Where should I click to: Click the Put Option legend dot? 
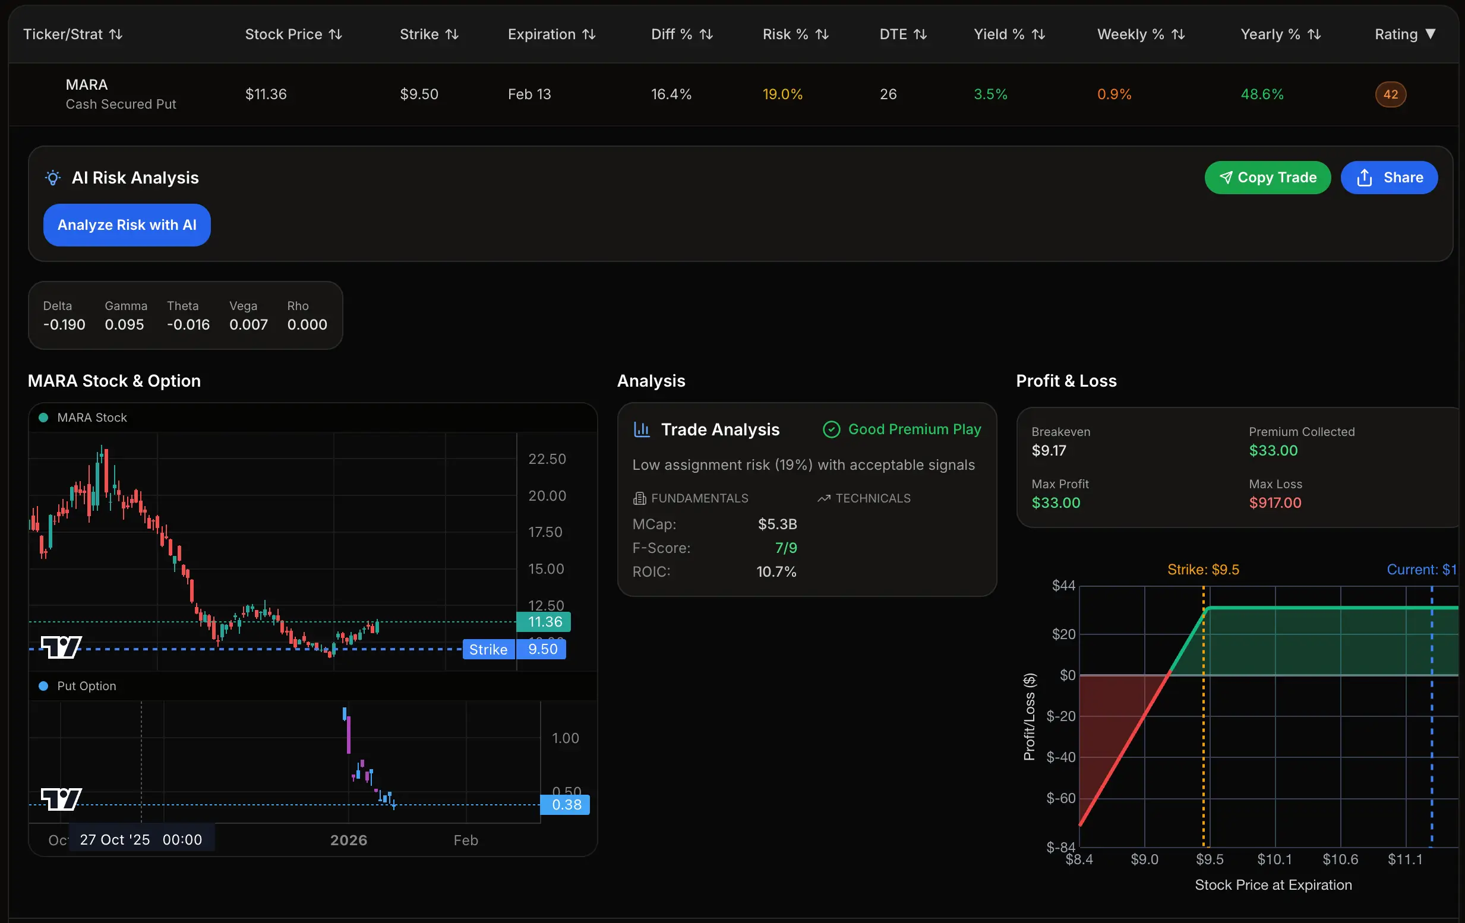43,685
